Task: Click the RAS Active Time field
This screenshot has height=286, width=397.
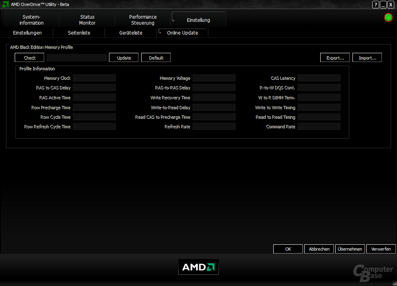Action: 94,97
